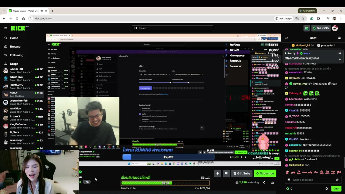The height and width of the screenshot is (194, 345).
Task: Open the viewer list icon in chat header
Action: point(340,38)
